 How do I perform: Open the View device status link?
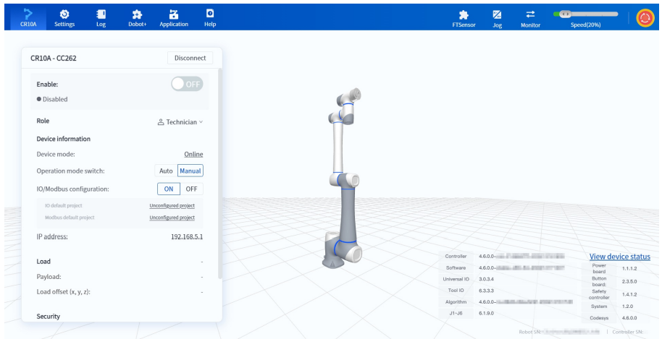620,257
